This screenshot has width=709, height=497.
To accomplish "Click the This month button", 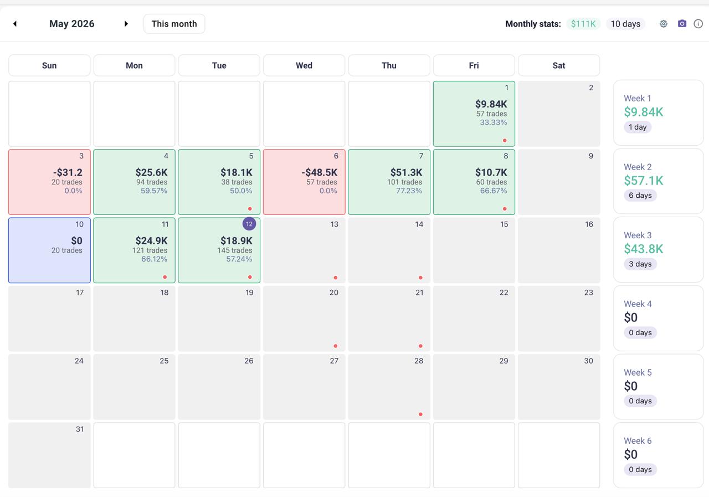I will point(174,24).
